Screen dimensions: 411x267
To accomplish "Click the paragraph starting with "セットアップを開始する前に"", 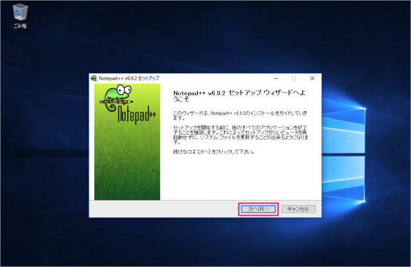I will tap(241, 135).
